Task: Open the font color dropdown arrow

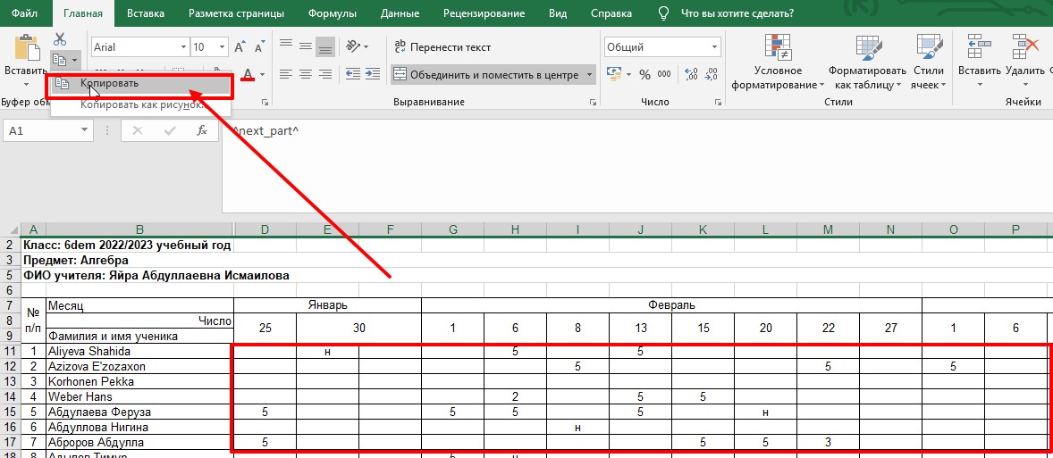Action: [263, 74]
